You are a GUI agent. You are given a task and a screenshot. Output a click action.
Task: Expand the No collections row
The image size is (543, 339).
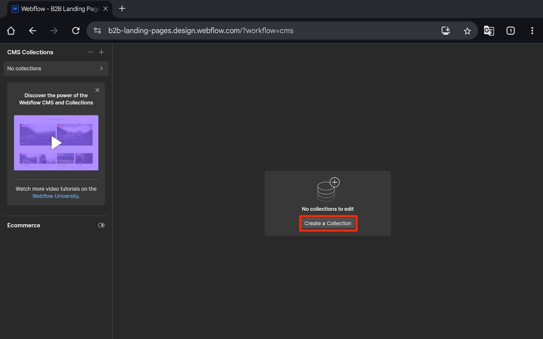tap(56, 68)
